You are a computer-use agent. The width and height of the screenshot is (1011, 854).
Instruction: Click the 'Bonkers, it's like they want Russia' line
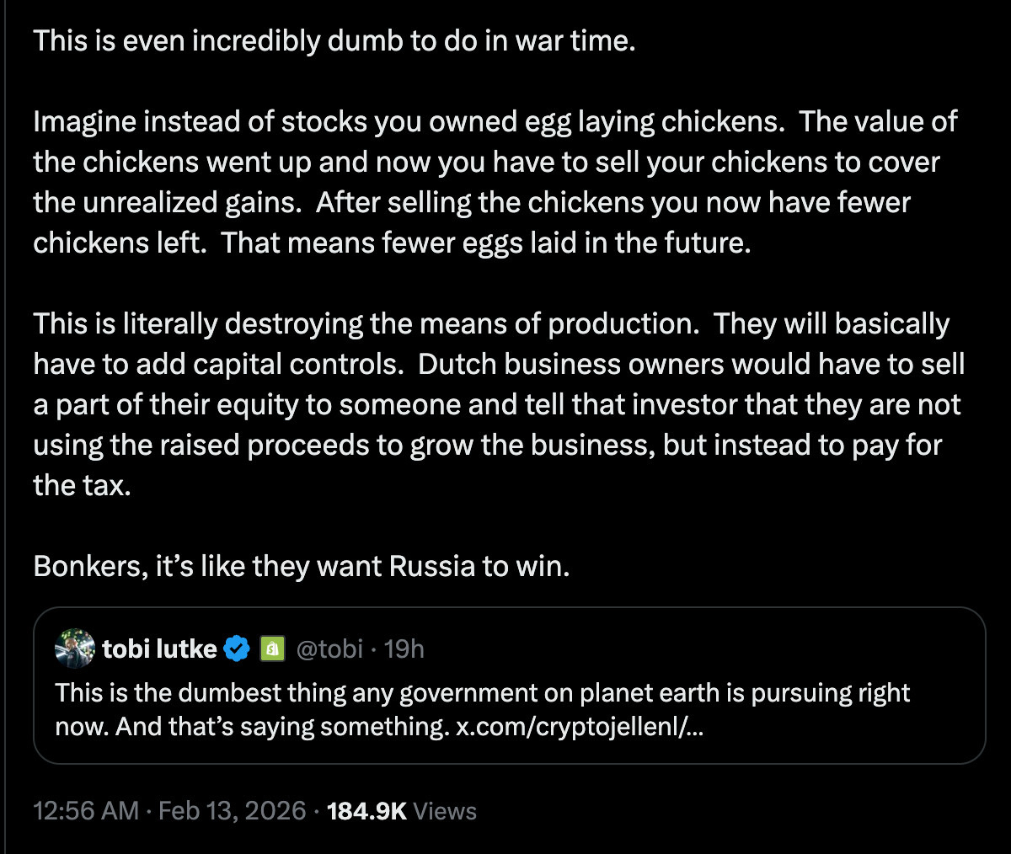pyautogui.click(x=302, y=566)
